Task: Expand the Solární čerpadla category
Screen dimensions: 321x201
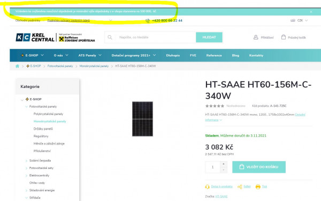Action: click(26, 161)
